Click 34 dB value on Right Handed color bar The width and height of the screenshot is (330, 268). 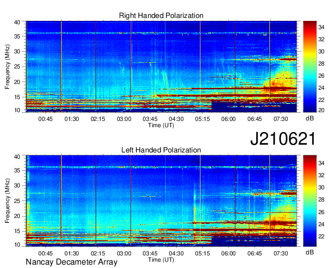click(321, 27)
